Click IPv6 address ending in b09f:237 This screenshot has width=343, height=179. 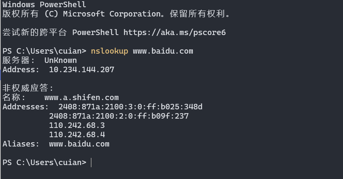(119, 116)
